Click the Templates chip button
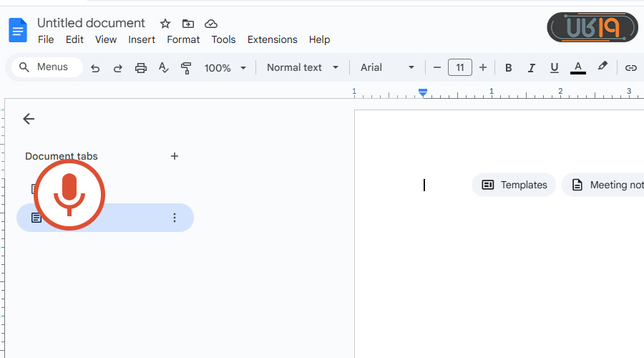Screen dimensions: 644x358 pos(514,185)
